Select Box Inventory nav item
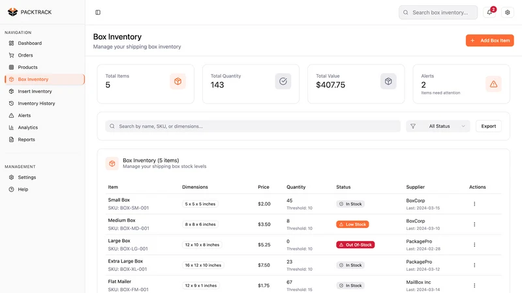Viewport: 522px width, 293px height. (44, 79)
